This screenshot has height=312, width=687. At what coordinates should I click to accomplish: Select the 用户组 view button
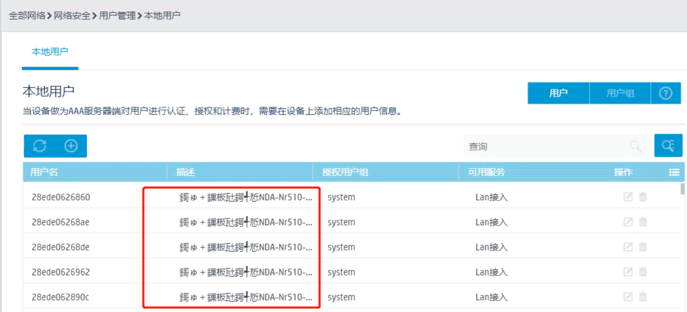(x=620, y=94)
